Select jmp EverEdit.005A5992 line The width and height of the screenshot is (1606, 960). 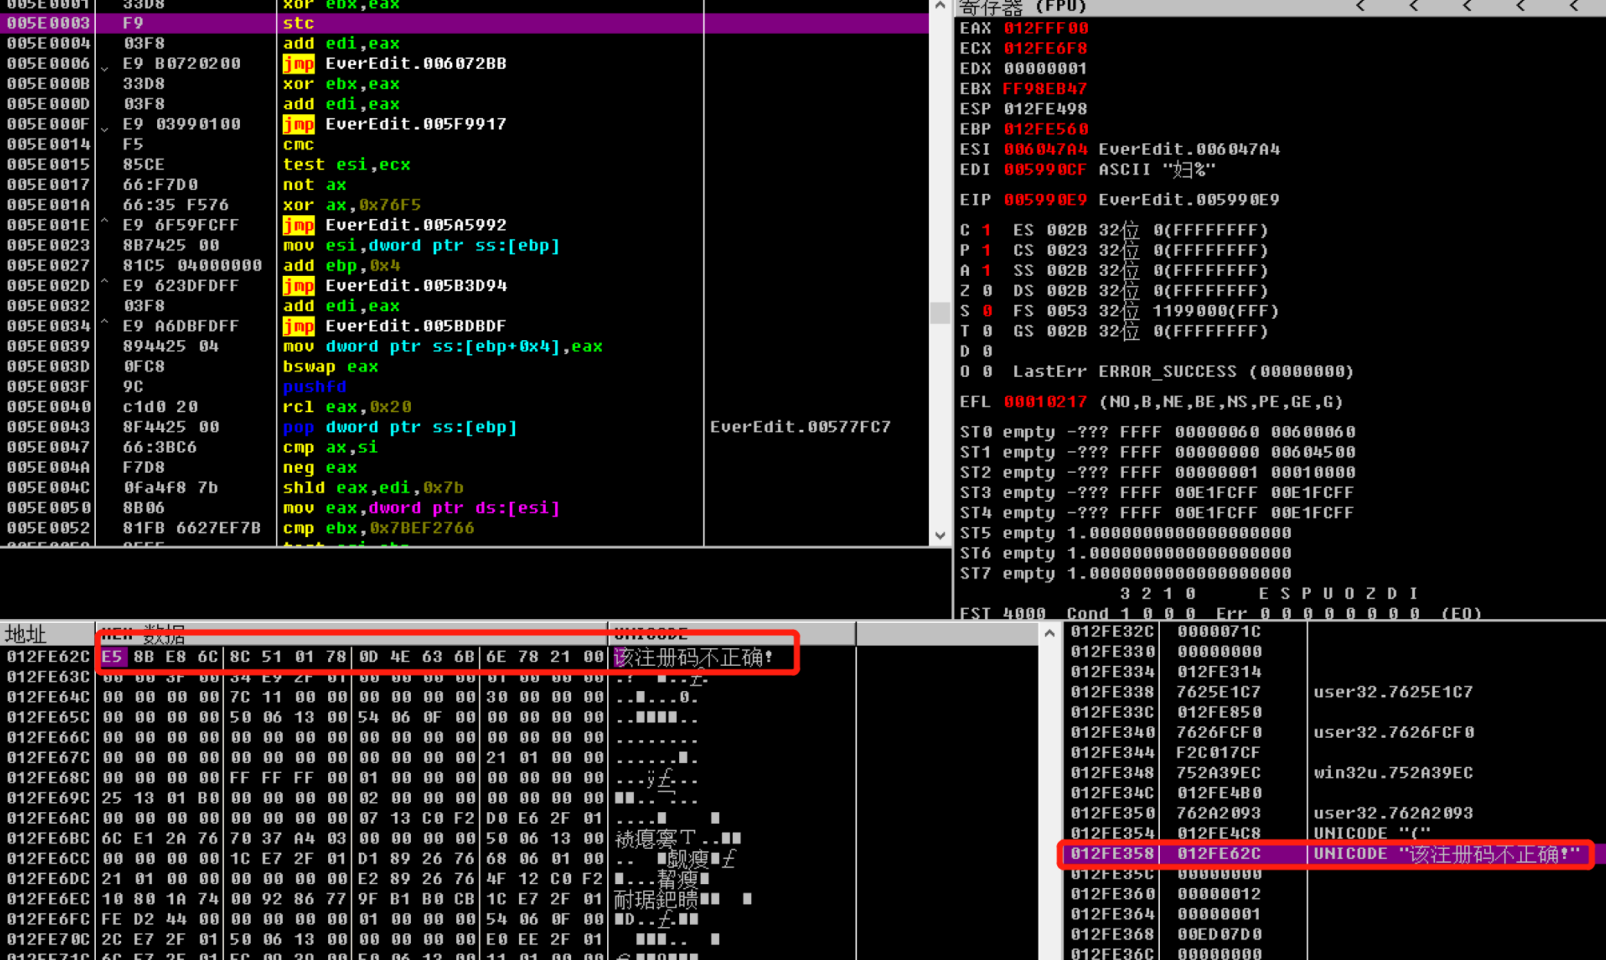tap(395, 225)
